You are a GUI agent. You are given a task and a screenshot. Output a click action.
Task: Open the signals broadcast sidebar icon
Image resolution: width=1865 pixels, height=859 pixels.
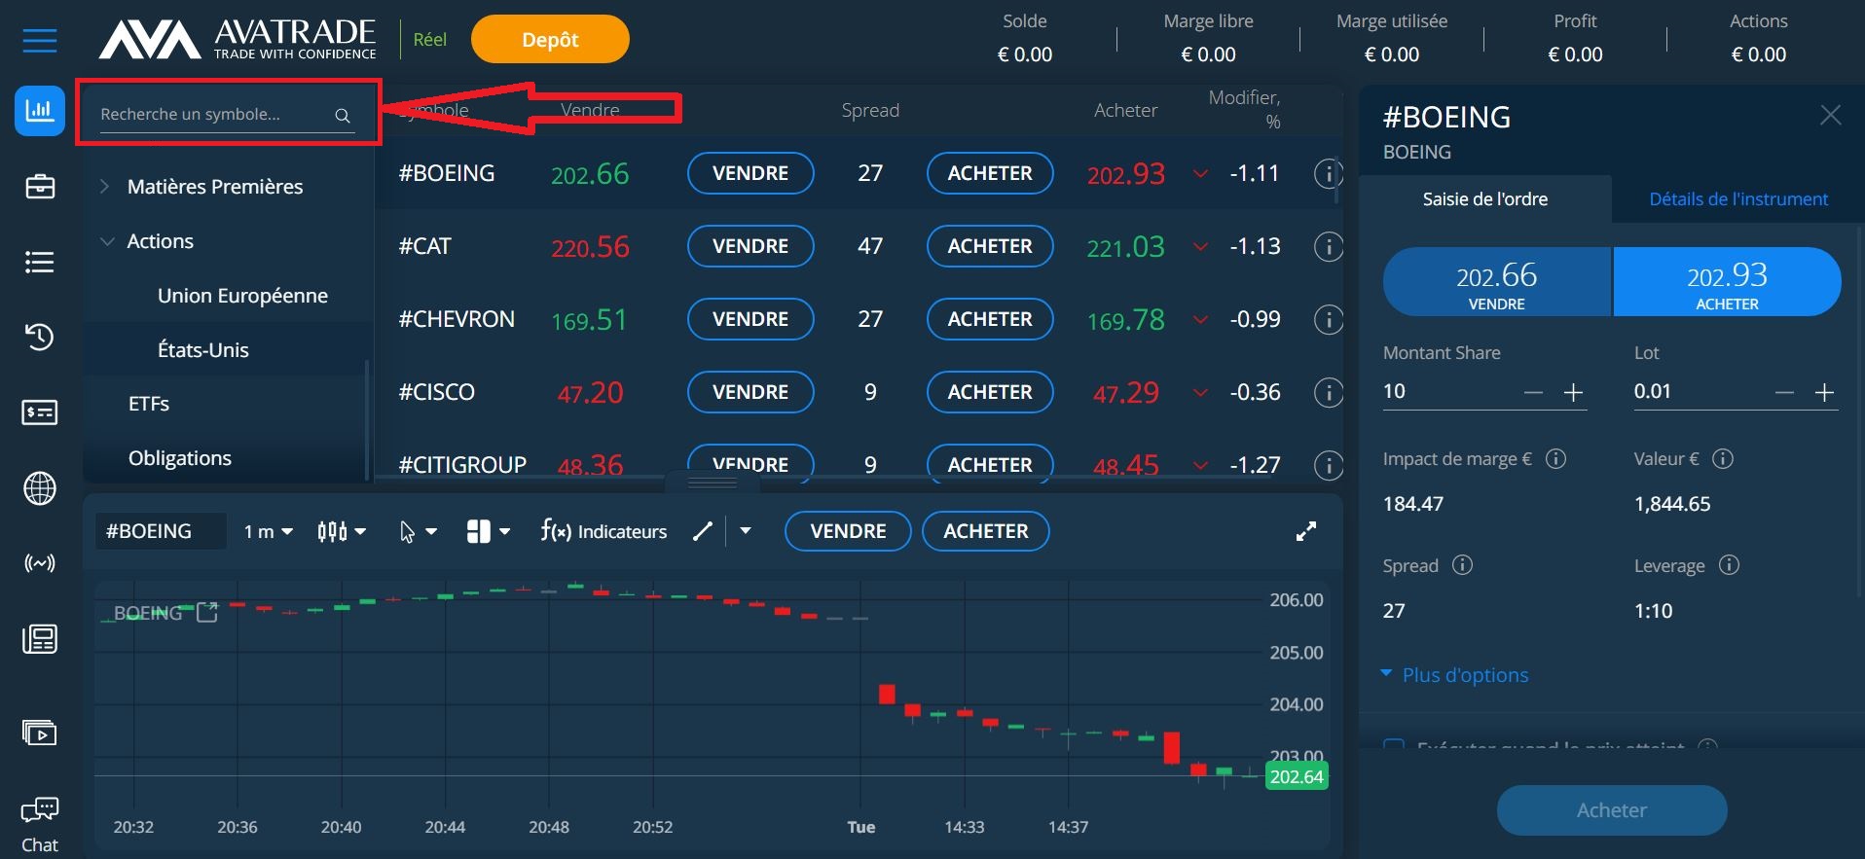click(40, 563)
